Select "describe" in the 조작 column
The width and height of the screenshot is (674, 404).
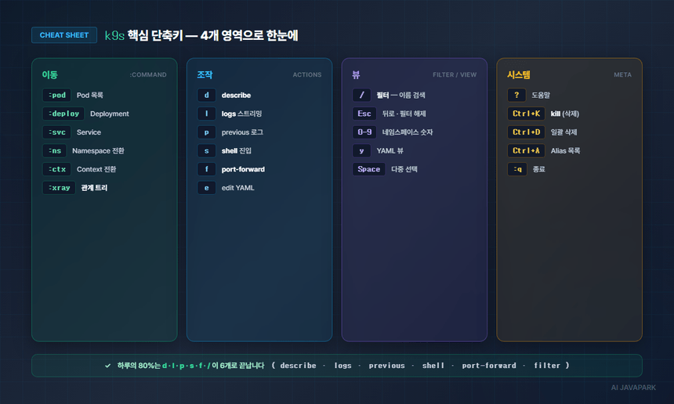(x=236, y=96)
